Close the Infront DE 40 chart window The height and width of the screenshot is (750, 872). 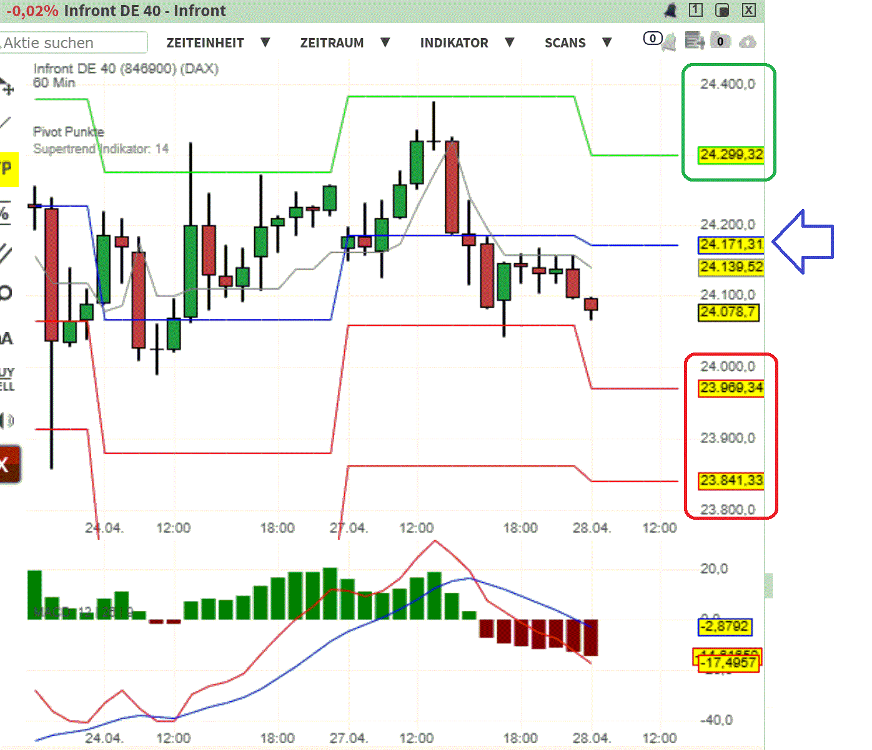pos(749,10)
